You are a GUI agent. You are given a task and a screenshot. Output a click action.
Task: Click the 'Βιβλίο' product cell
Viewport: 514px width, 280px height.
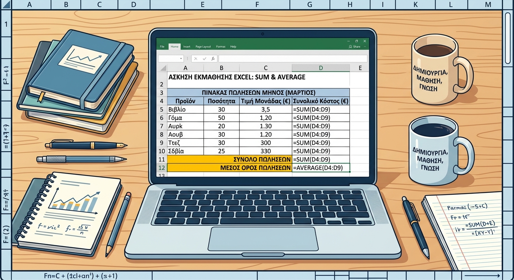185,109
